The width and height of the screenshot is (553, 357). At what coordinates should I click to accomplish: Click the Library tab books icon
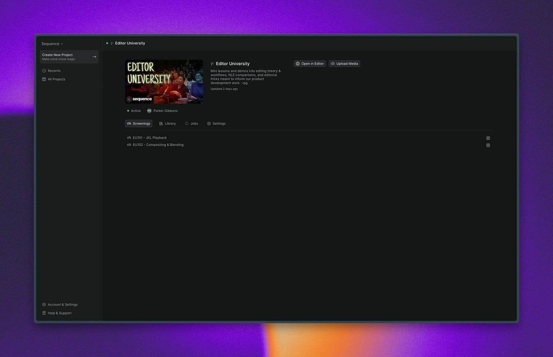tap(161, 123)
